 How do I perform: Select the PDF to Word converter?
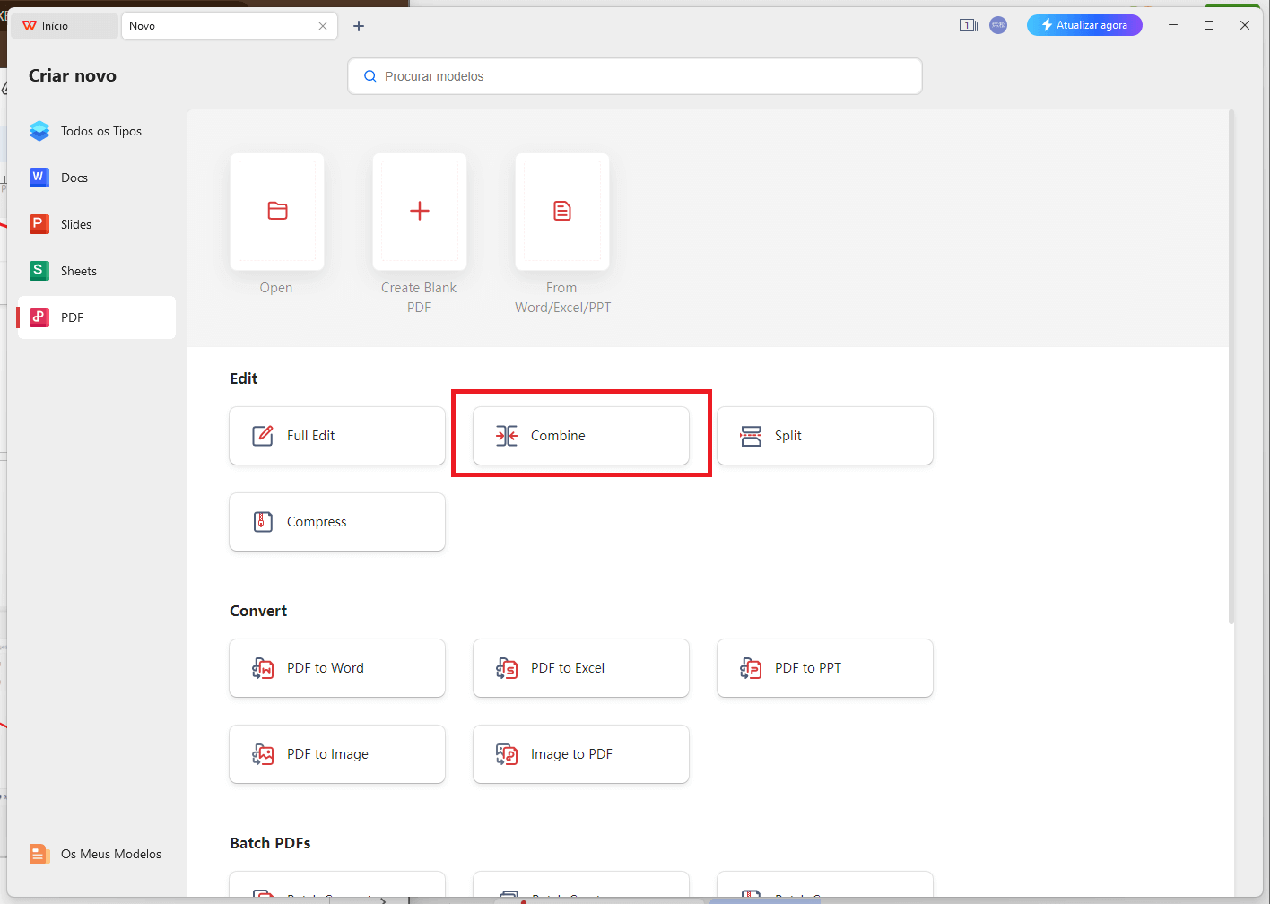click(336, 667)
